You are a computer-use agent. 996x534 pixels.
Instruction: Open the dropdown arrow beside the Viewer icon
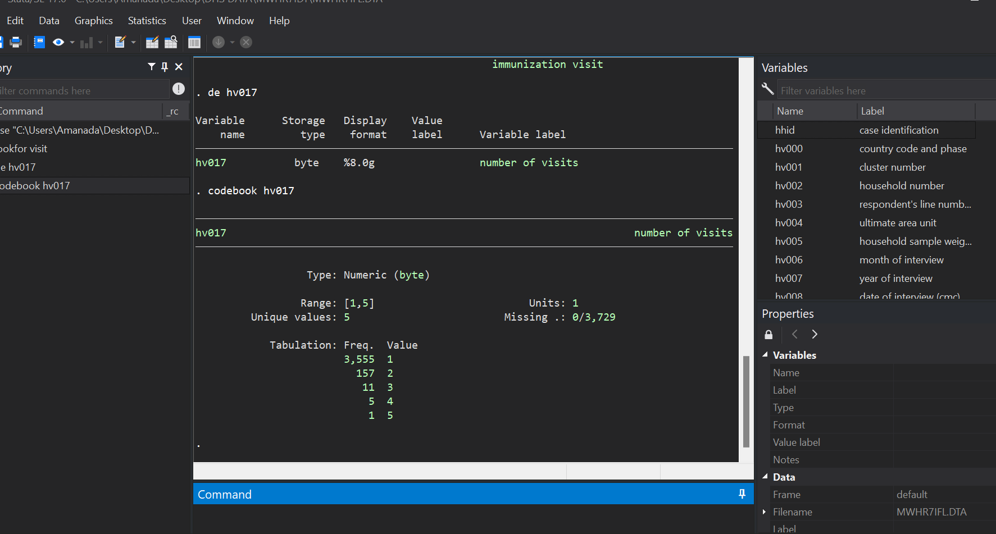click(72, 42)
